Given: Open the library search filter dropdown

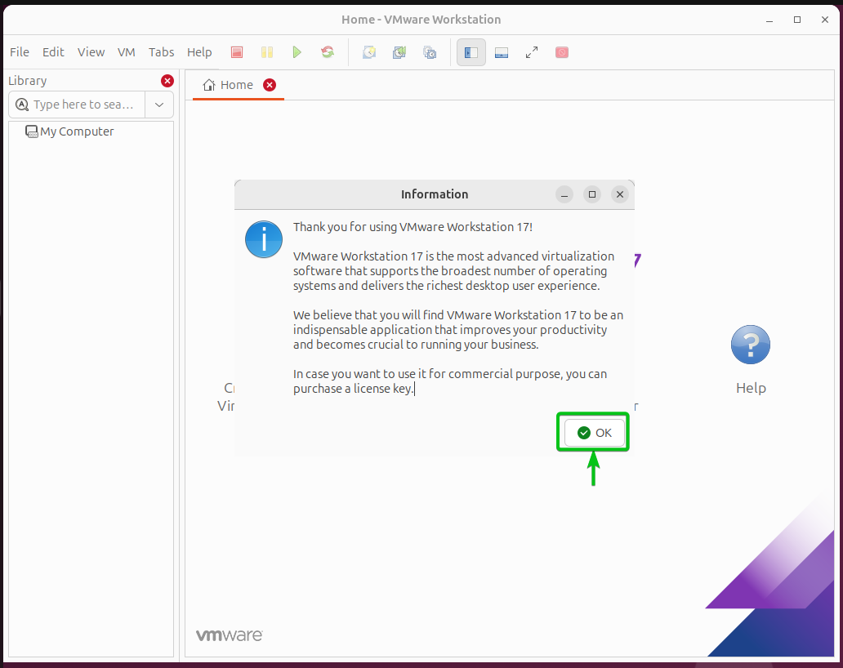Looking at the screenshot, I should (x=159, y=105).
